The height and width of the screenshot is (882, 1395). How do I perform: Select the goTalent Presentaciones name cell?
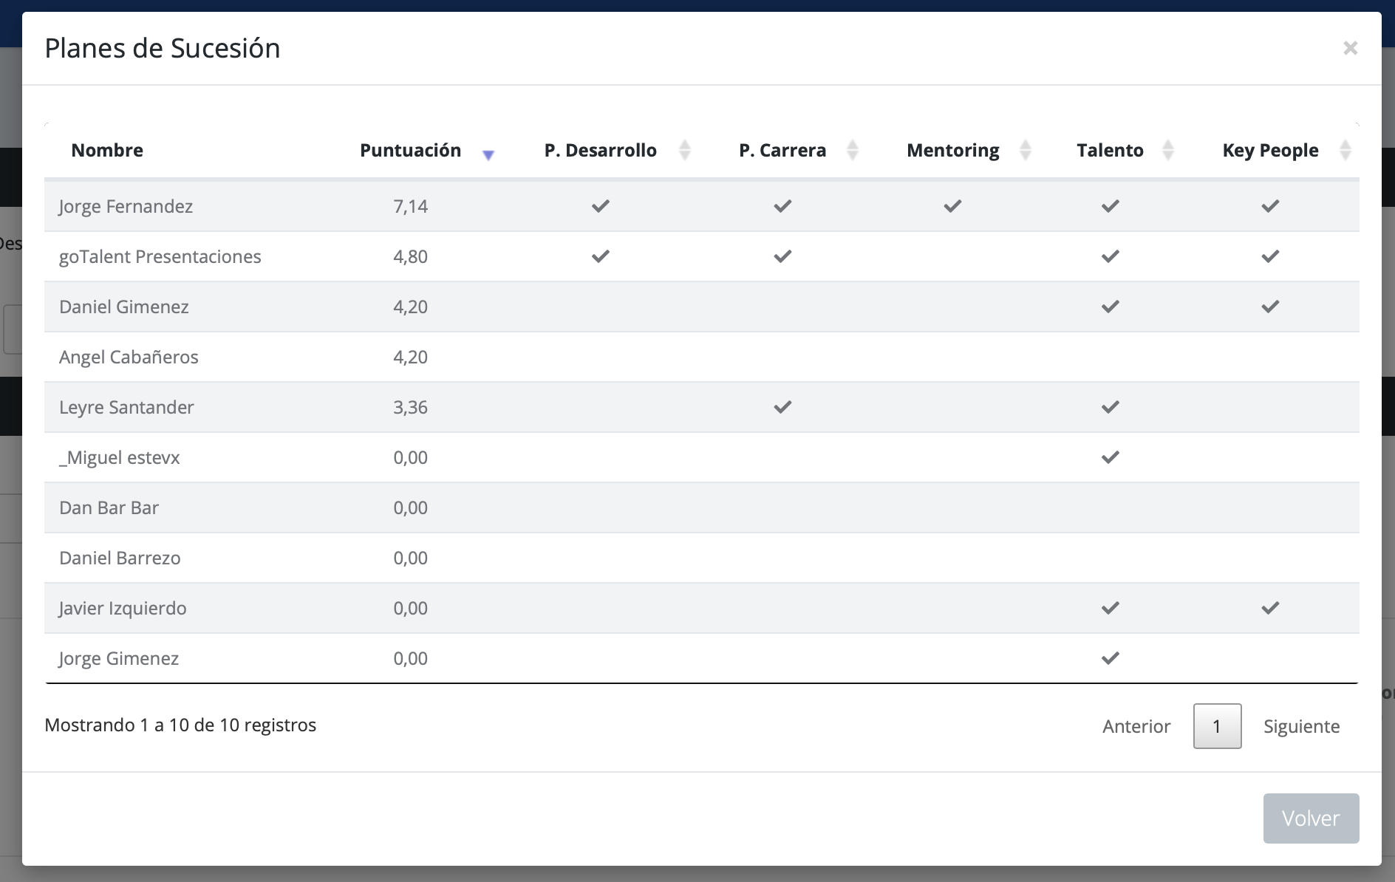coord(160,256)
